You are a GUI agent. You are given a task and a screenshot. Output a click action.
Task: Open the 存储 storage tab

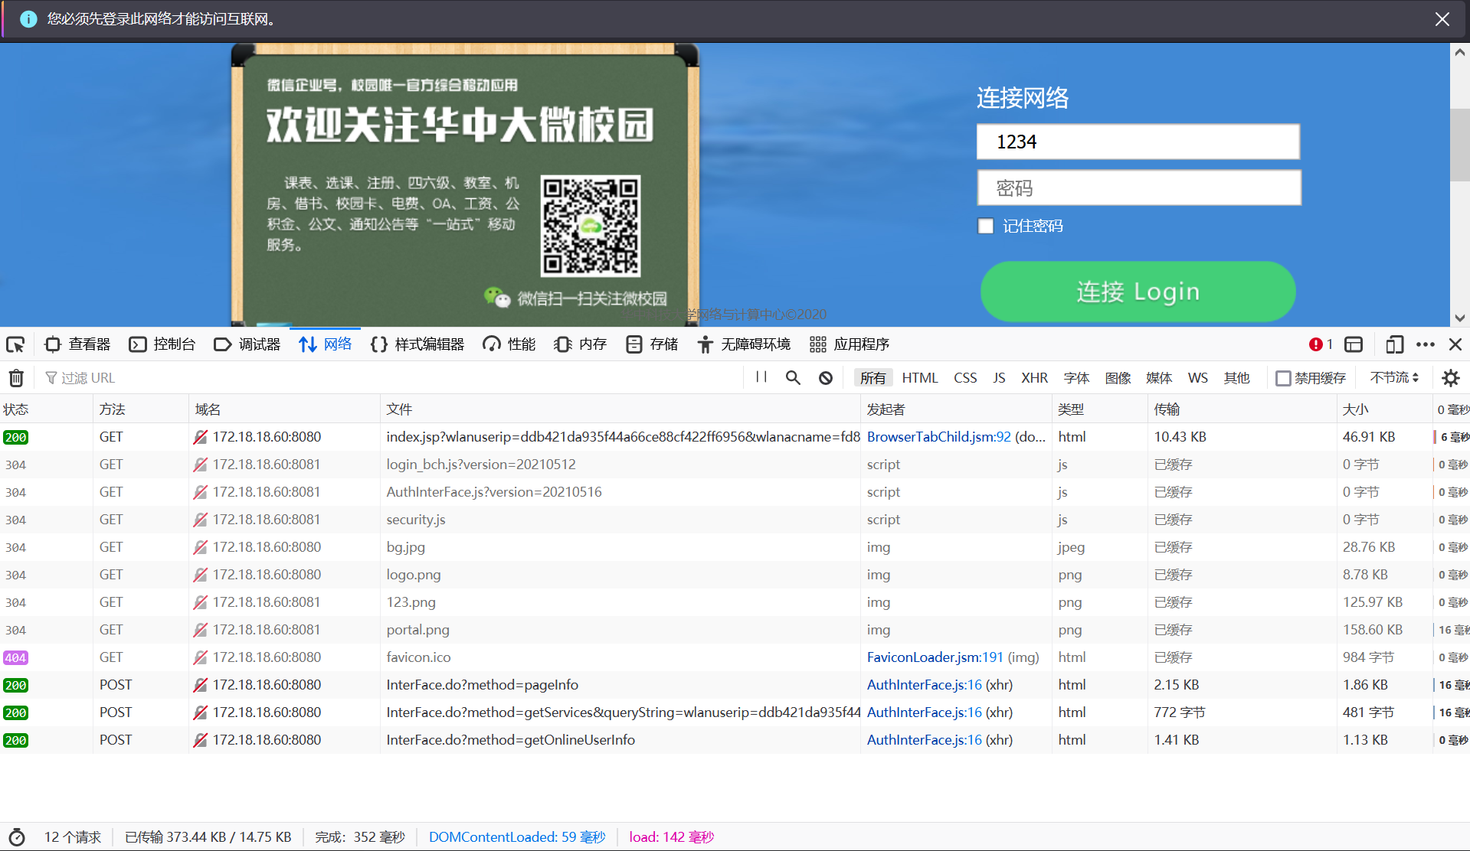tap(652, 344)
